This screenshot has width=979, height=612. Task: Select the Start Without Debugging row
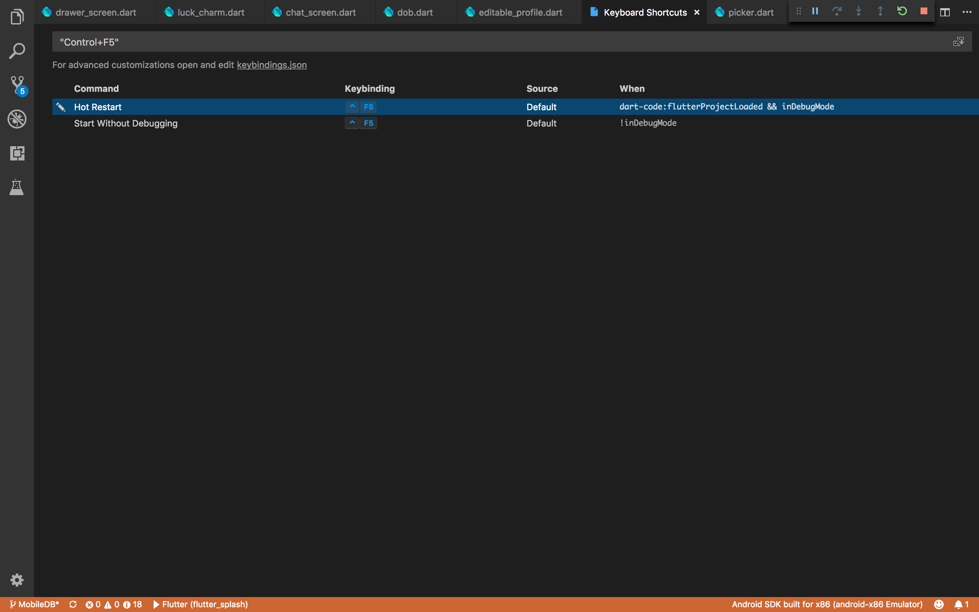[125, 123]
